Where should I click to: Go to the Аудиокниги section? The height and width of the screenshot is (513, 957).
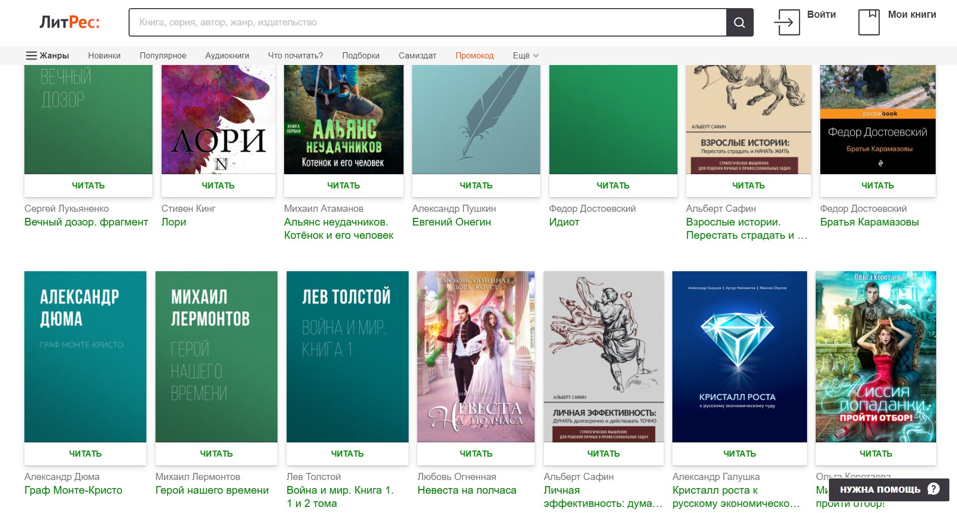tap(227, 56)
